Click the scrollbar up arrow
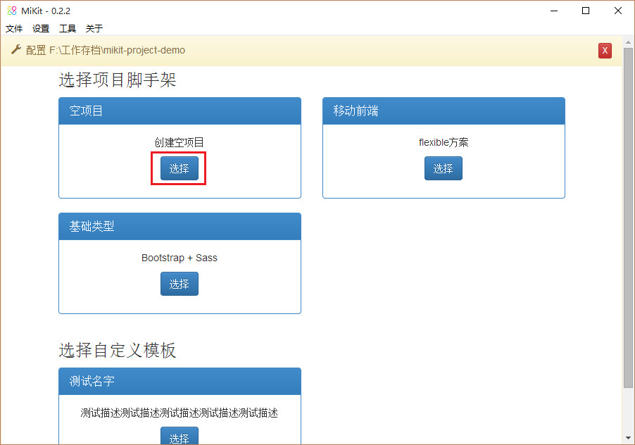 point(628,42)
